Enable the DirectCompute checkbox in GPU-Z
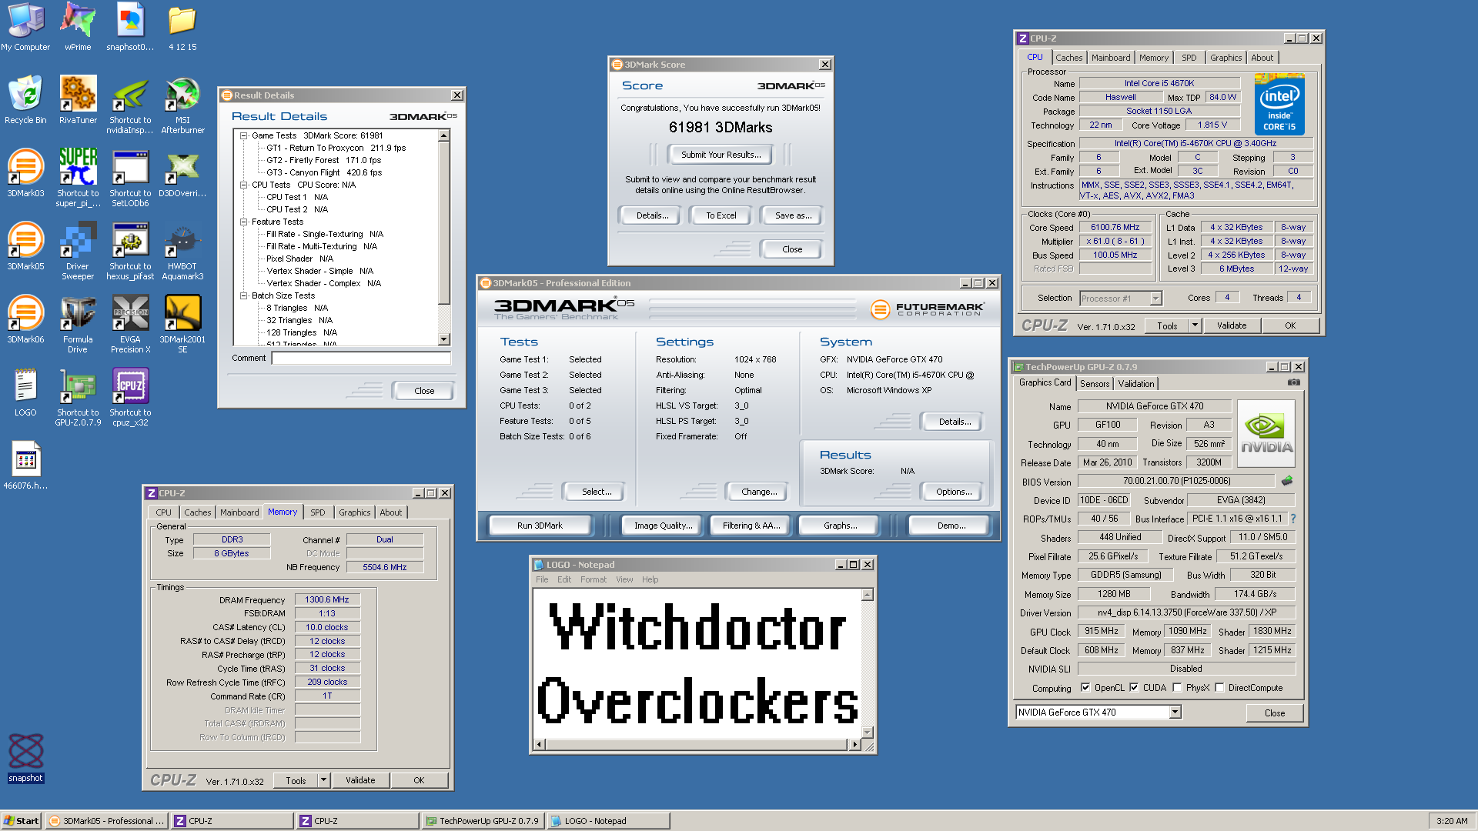Screen dimensions: 1478x831 1219,688
